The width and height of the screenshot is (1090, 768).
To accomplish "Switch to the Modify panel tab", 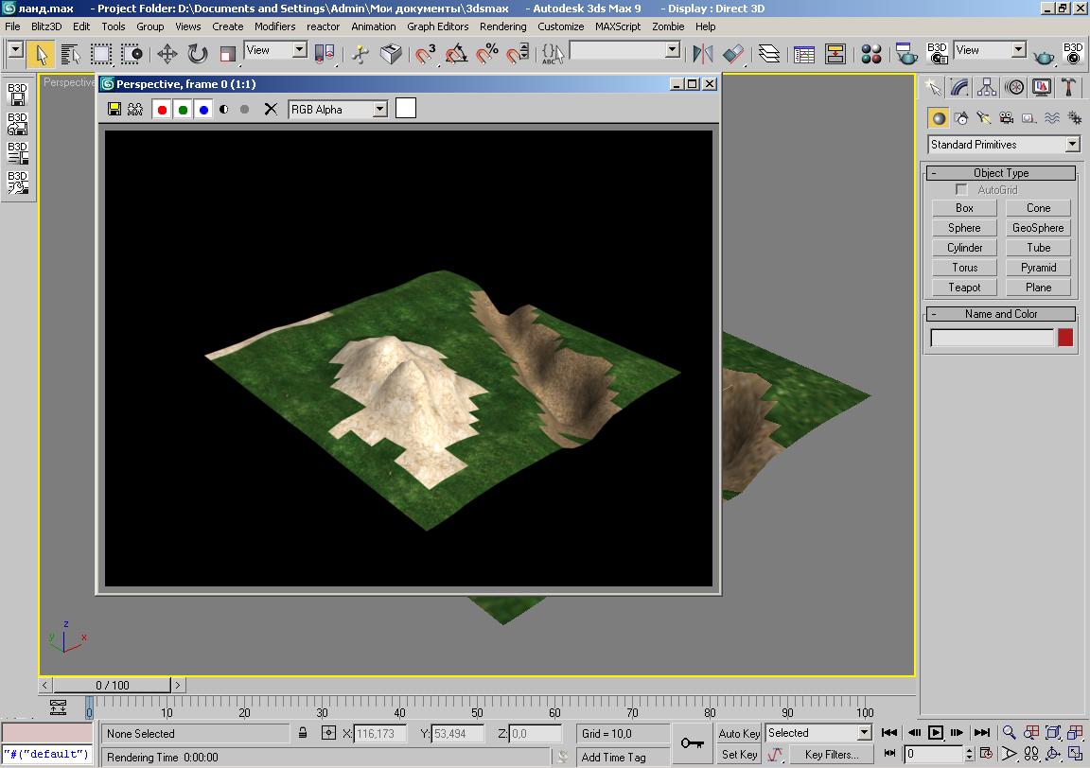I will point(960,88).
